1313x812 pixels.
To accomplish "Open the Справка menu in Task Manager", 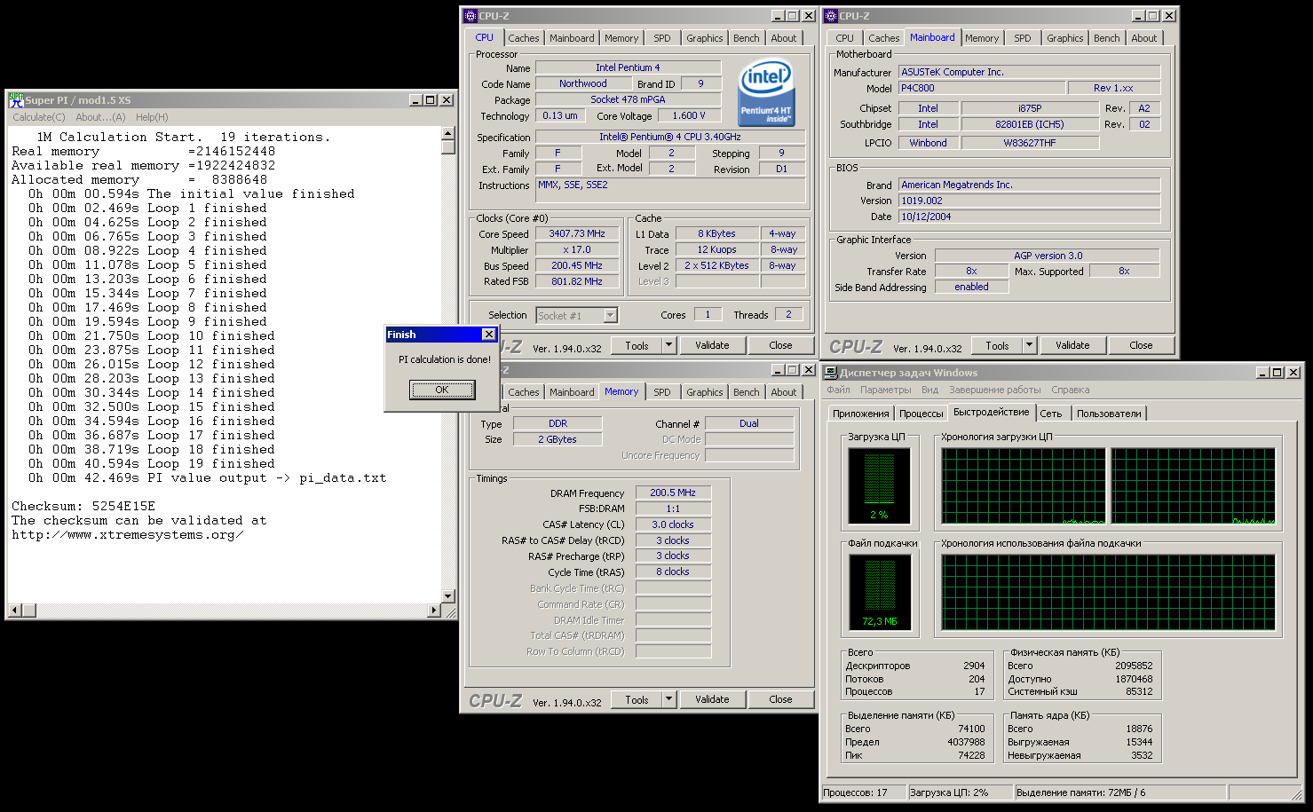I will point(1070,390).
